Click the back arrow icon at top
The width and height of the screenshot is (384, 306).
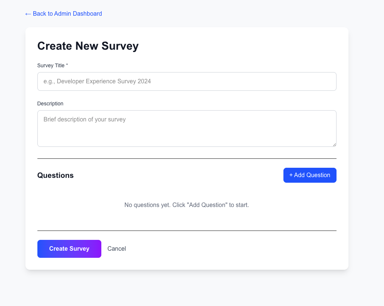(x=28, y=14)
